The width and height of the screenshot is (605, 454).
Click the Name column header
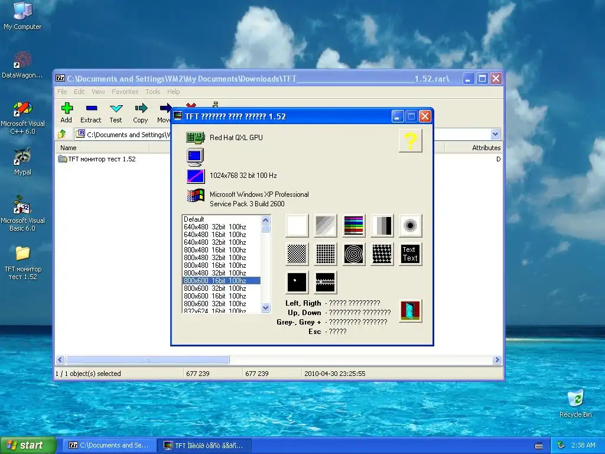coord(103,148)
